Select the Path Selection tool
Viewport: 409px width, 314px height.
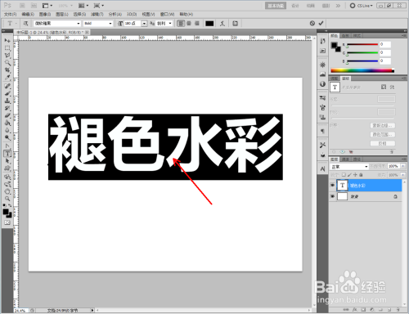click(7, 161)
